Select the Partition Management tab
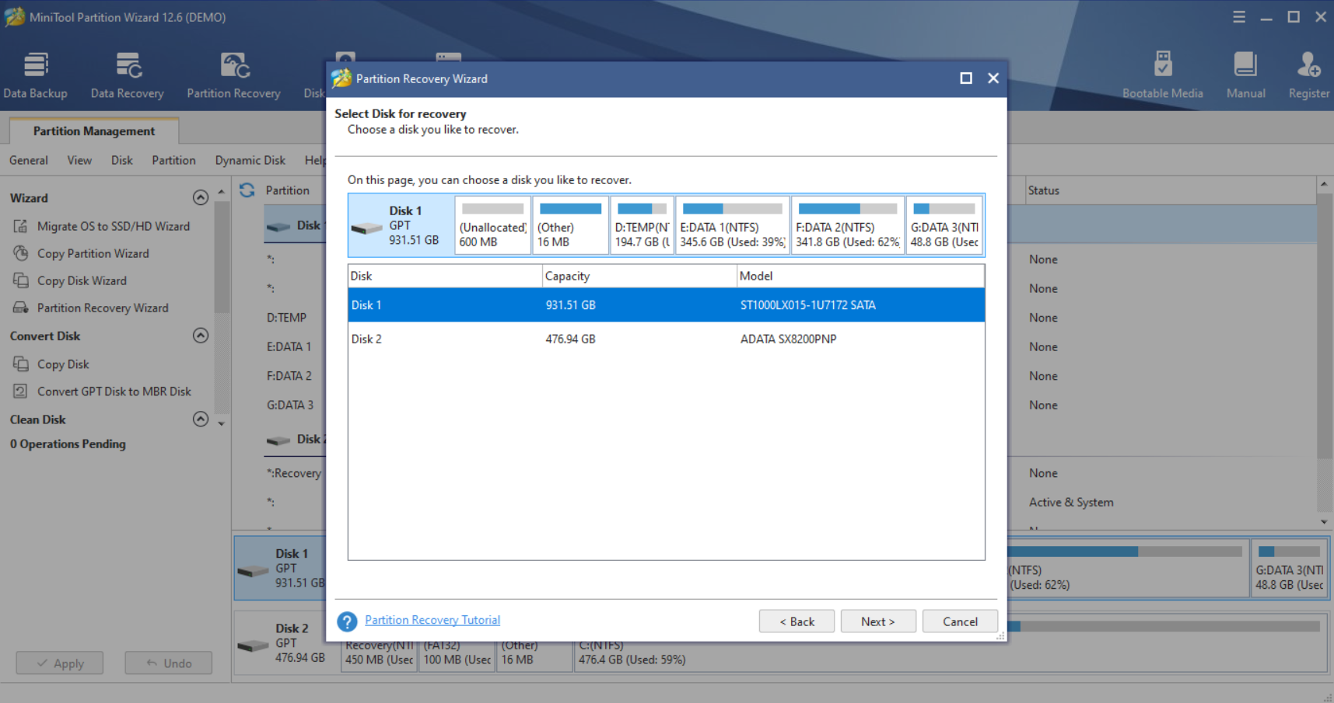 (94, 131)
